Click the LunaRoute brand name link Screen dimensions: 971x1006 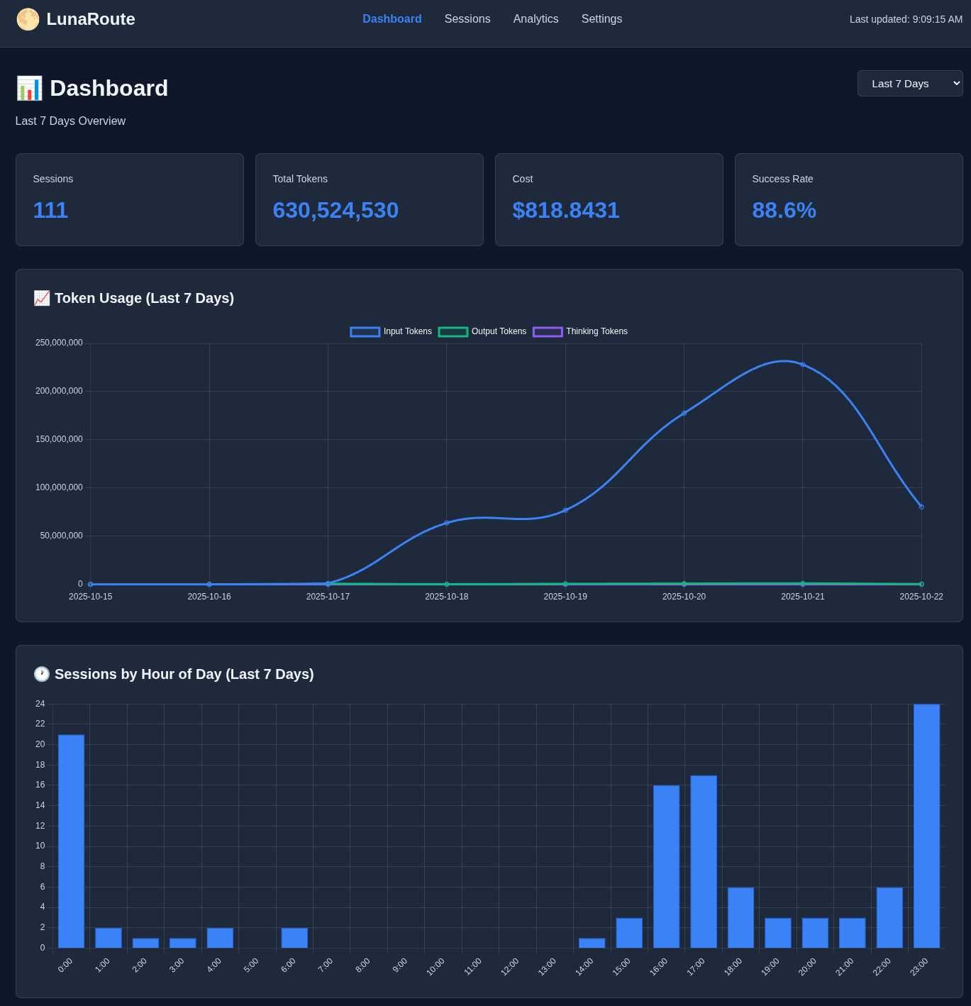[91, 19]
